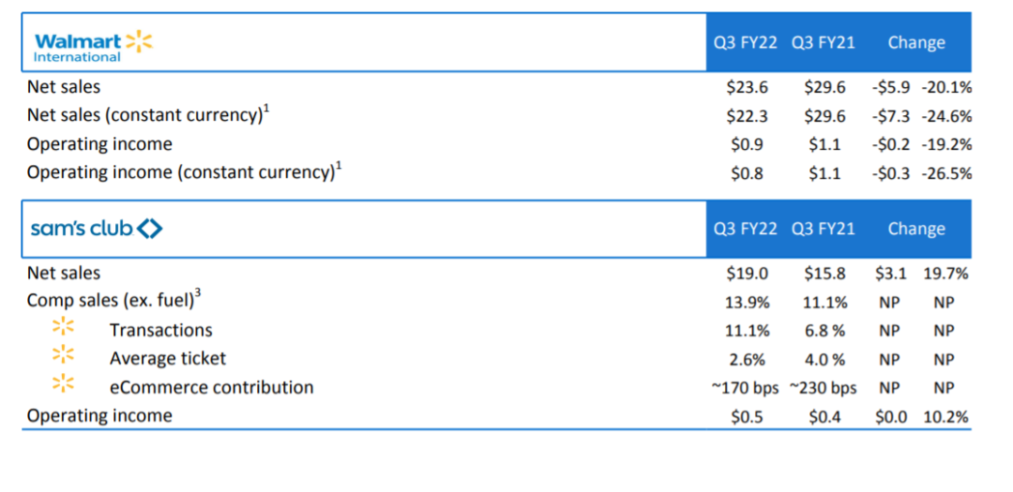
Task: Click the 10.2% operating income change
Action: (x=946, y=417)
